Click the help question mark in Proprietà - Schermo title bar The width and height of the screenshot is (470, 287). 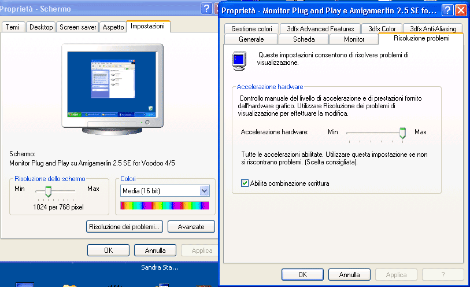click(x=206, y=9)
